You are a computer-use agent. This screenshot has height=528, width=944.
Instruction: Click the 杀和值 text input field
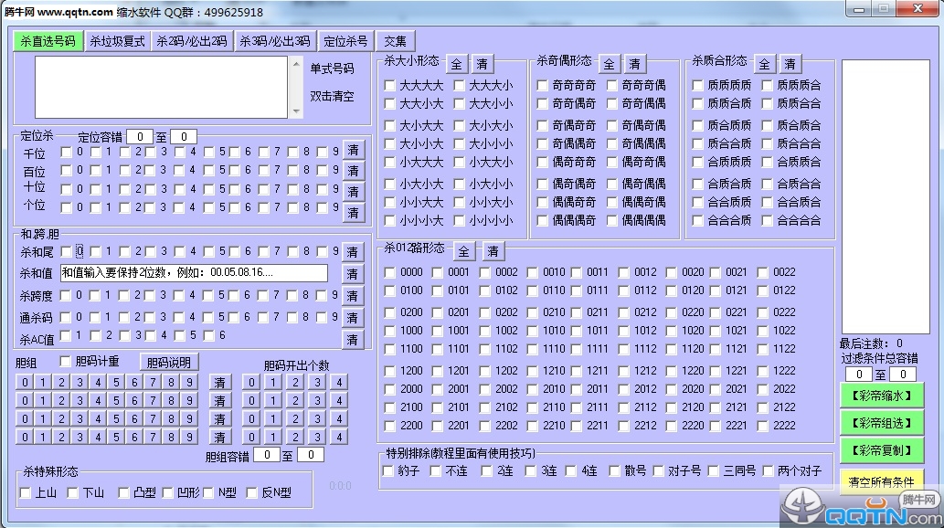point(194,272)
